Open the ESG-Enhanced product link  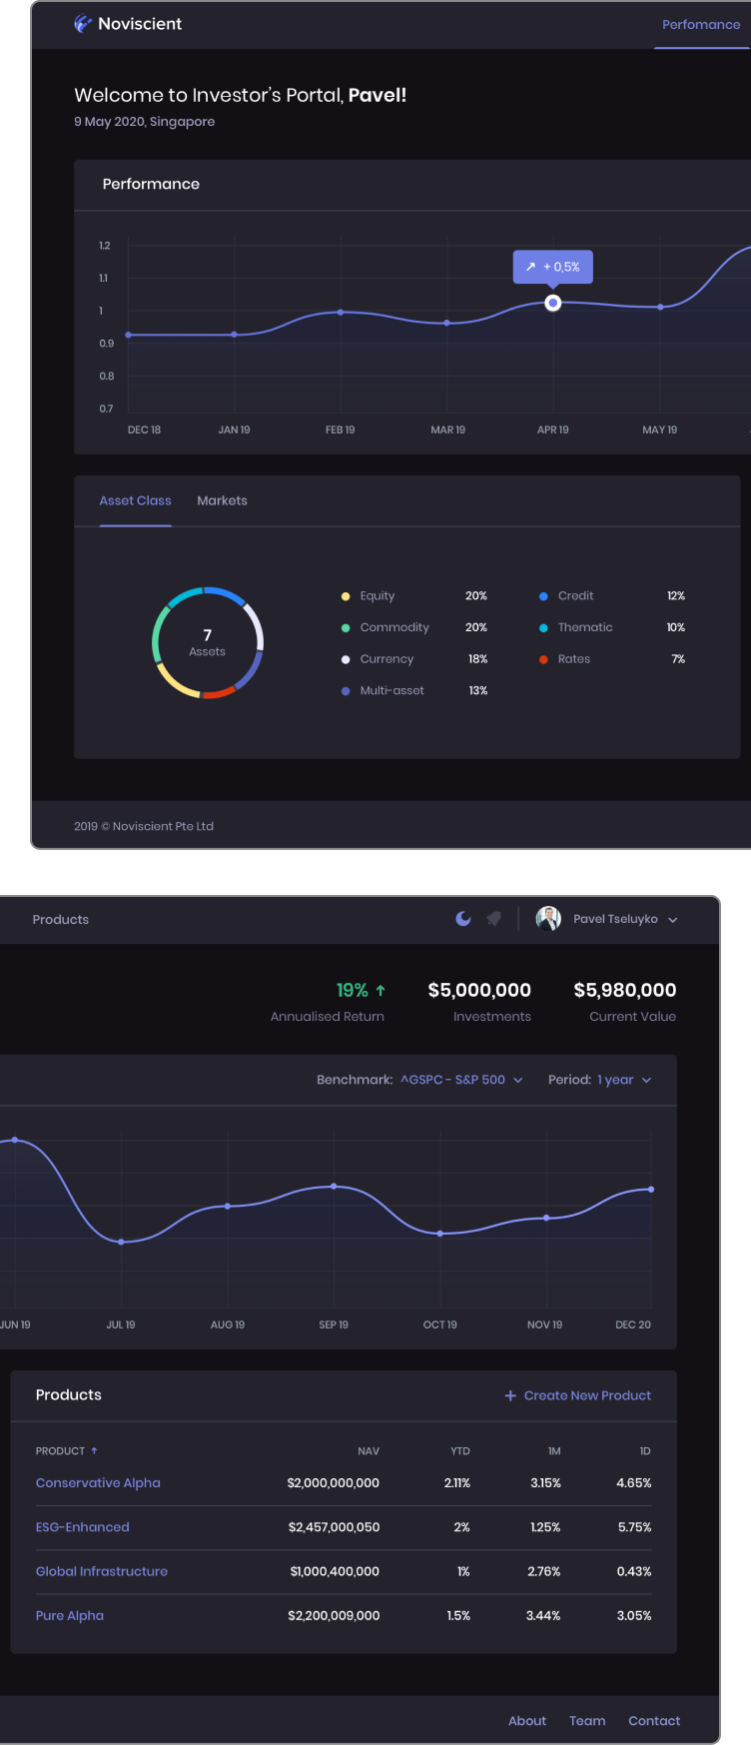83,1526
